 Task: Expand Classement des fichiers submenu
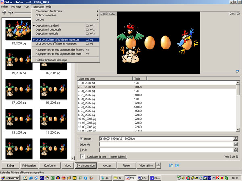point(65,11)
